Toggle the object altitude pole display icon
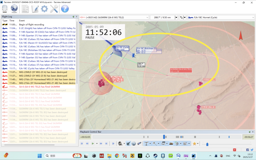The width and height of the screenshot is (256, 160). pyautogui.click(x=146, y=144)
